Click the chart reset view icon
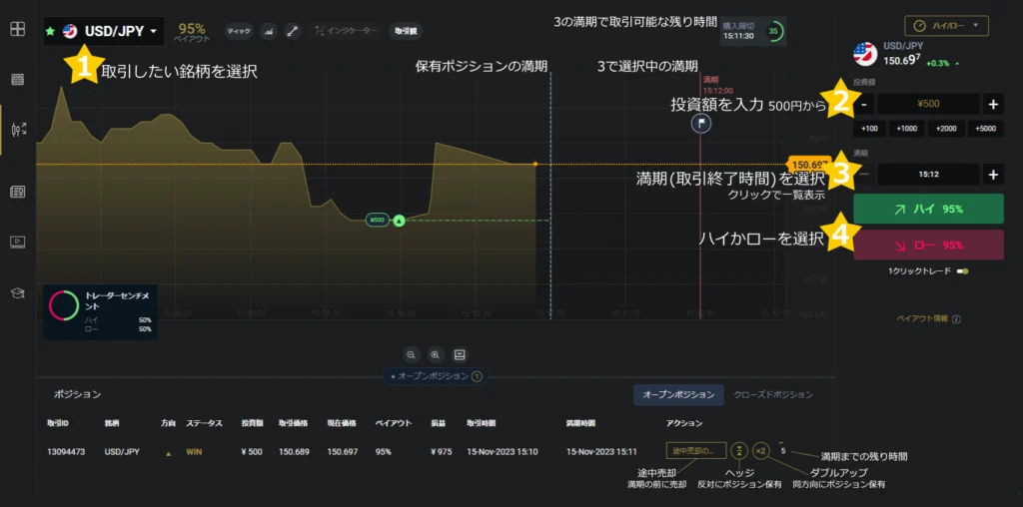The image size is (1023, 507). click(460, 354)
